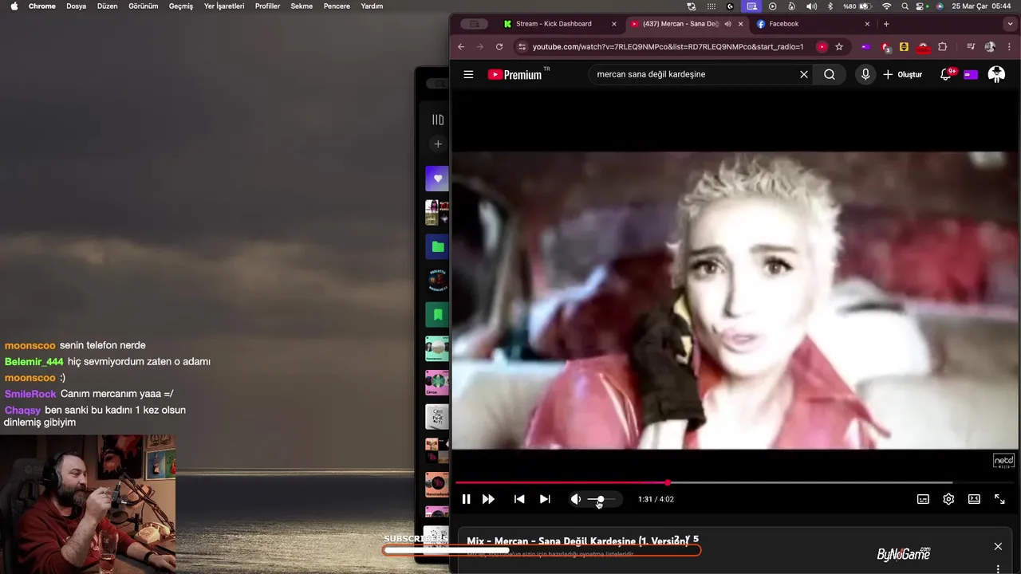This screenshot has height=574, width=1021.
Task: Start voice search with the microphone icon
Action: coord(865,74)
